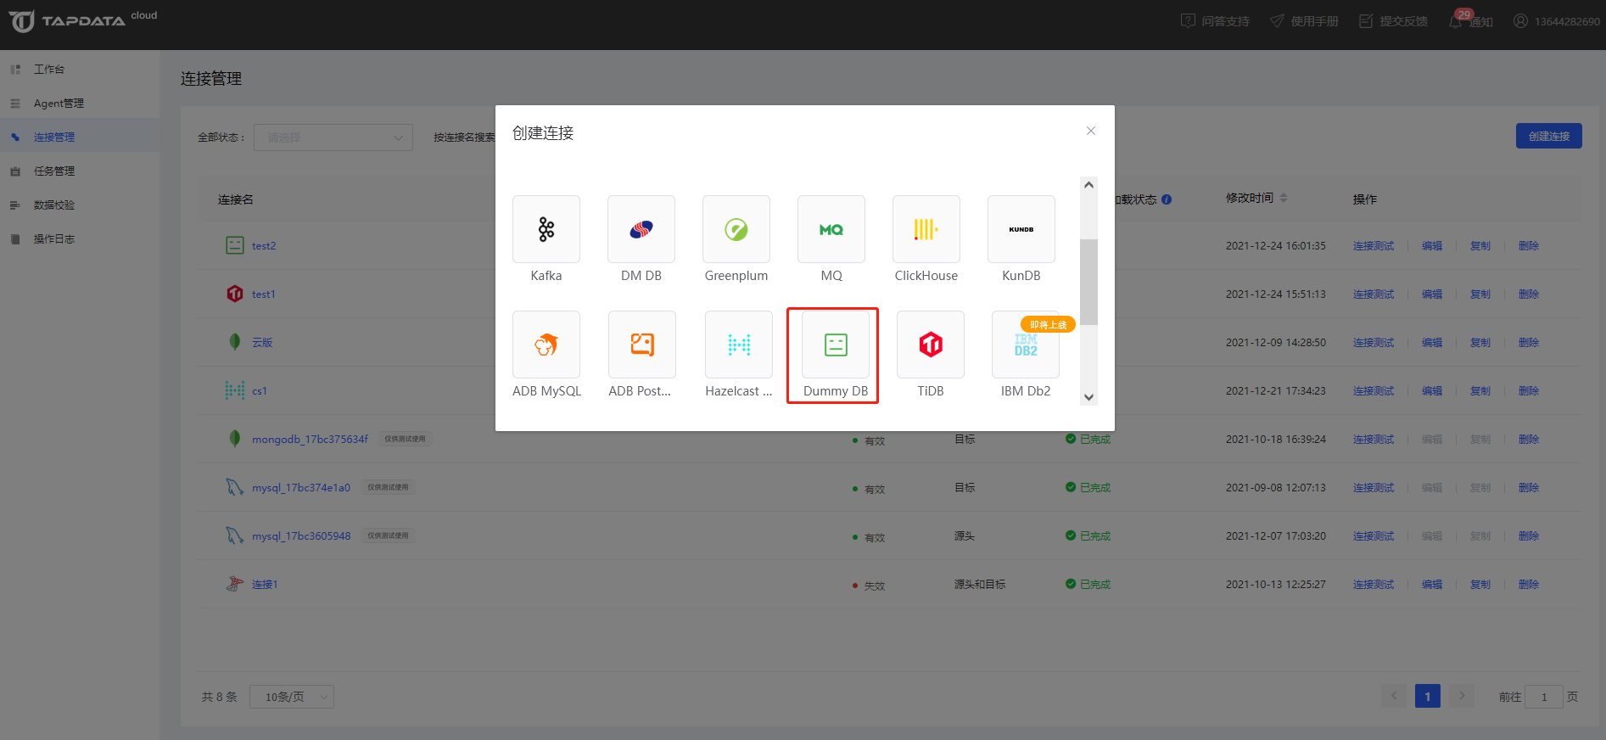The height and width of the screenshot is (740, 1606).
Task: Select the ADB PostgreSQL connector icon
Action: coord(642,345)
